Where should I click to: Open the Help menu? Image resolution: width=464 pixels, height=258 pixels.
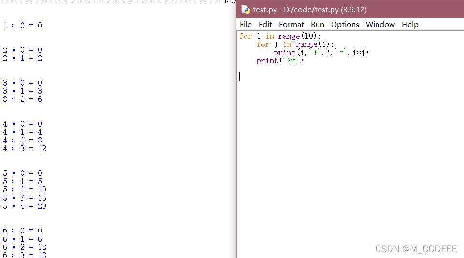(410, 25)
